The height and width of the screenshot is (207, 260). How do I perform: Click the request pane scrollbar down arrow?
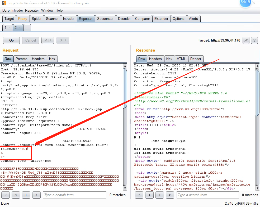point(125,188)
